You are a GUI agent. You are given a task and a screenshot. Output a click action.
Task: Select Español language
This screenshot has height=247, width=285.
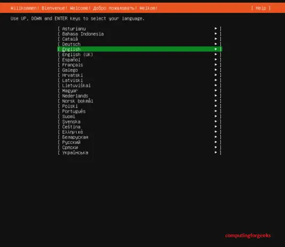[x=140, y=59]
